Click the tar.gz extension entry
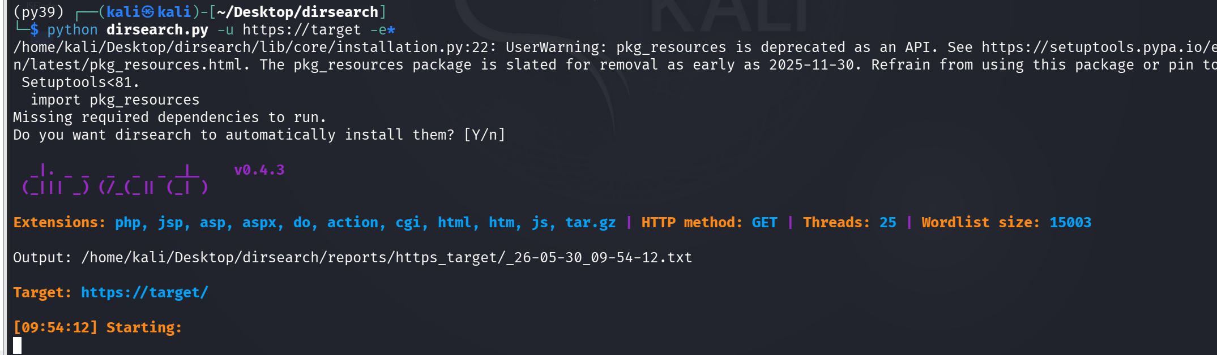Viewport: 1217px width, 355px height. click(591, 223)
